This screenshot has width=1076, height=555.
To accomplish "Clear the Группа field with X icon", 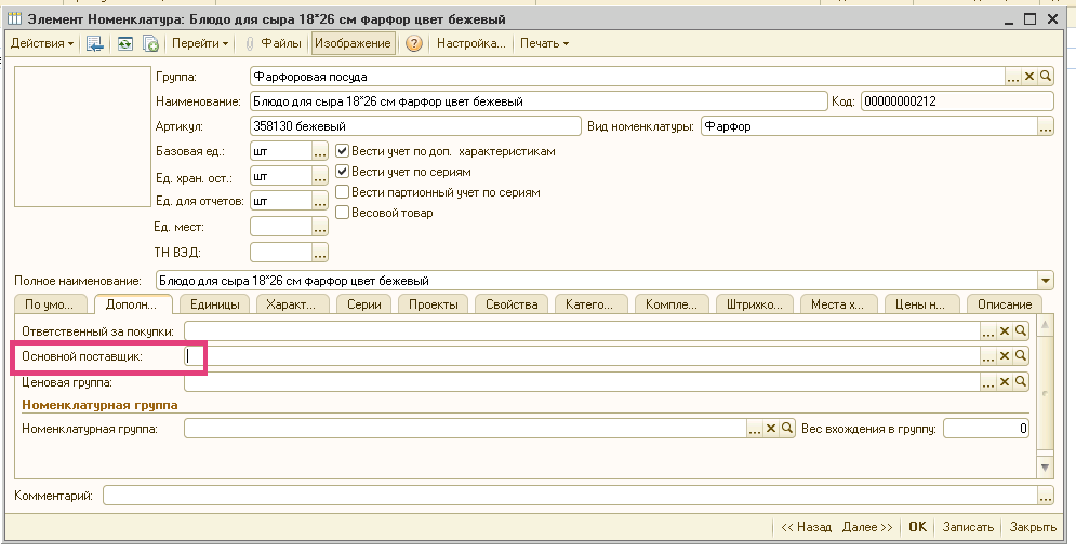I will pos(1029,77).
